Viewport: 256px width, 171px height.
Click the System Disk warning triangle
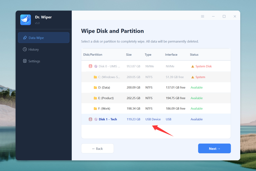click(x=192, y=66)
